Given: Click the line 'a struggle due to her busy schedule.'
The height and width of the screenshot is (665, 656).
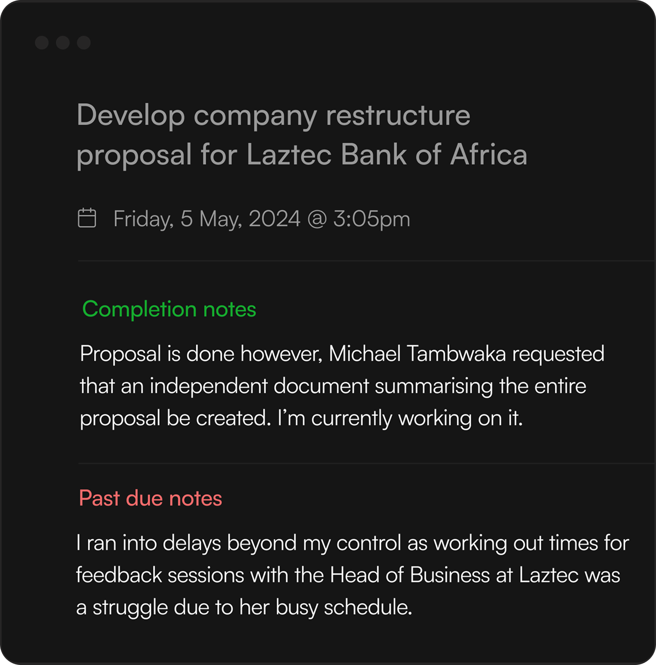Looking at the screenshot, I should point(244,608).
